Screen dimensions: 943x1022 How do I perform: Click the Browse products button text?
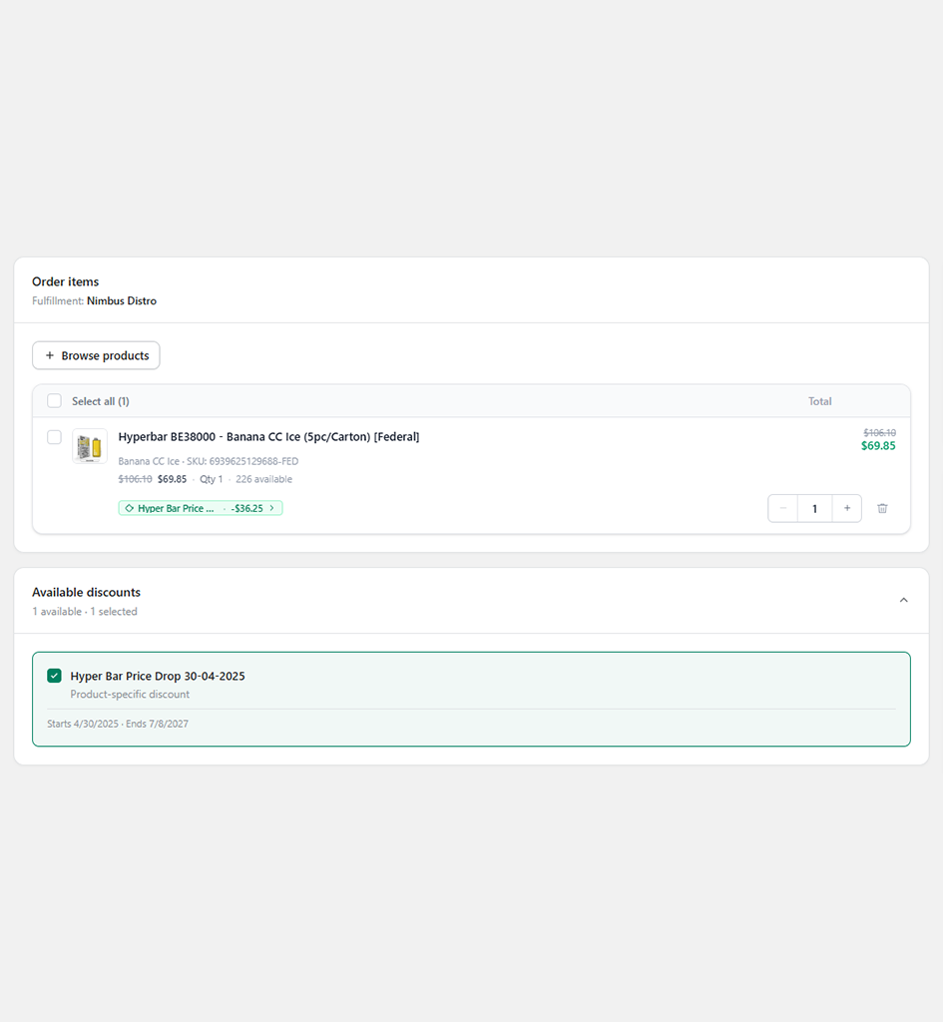[105, 356]
